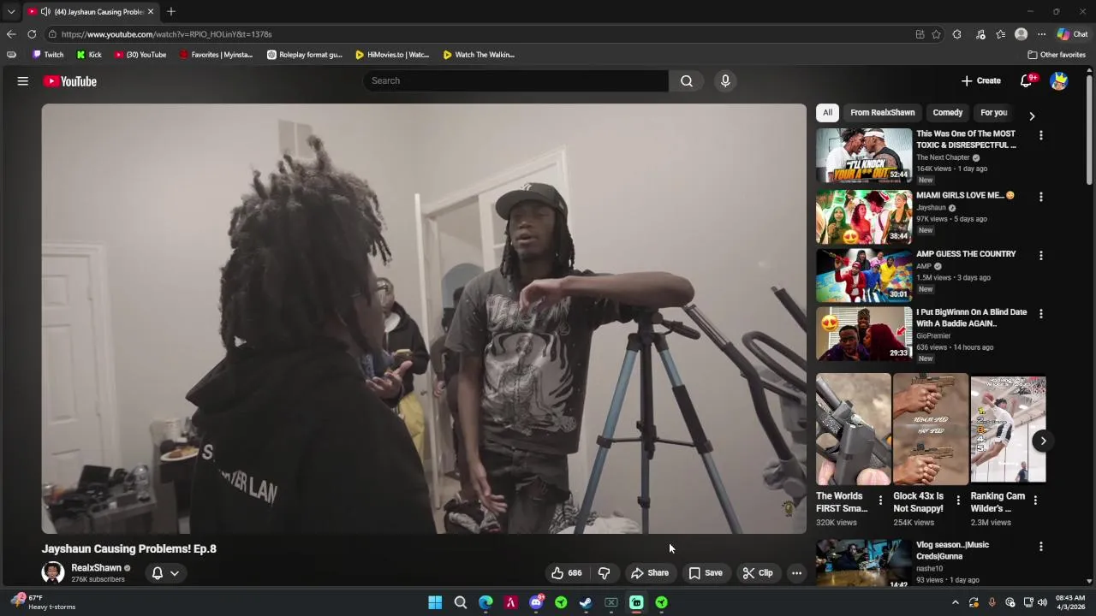
Task: Open Steam from the taskbar
Action: point(586,602)
